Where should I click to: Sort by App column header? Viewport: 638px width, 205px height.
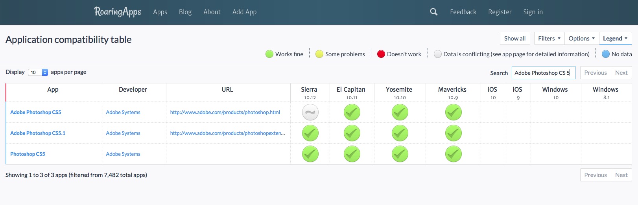point(54,92)
